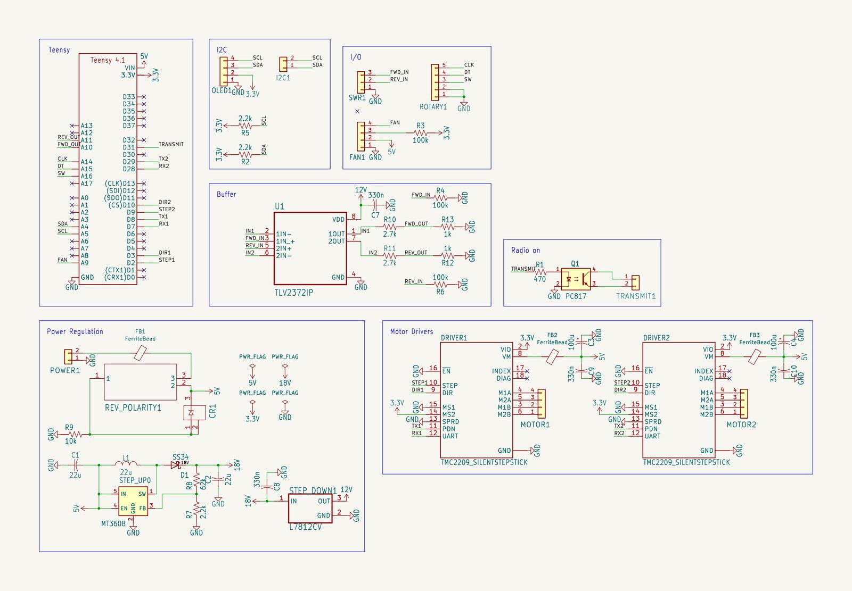Screen dimensions: 852x591
Task: Click the STEP2 net label on Teensy D9
Action: click(x=167, y=210)
